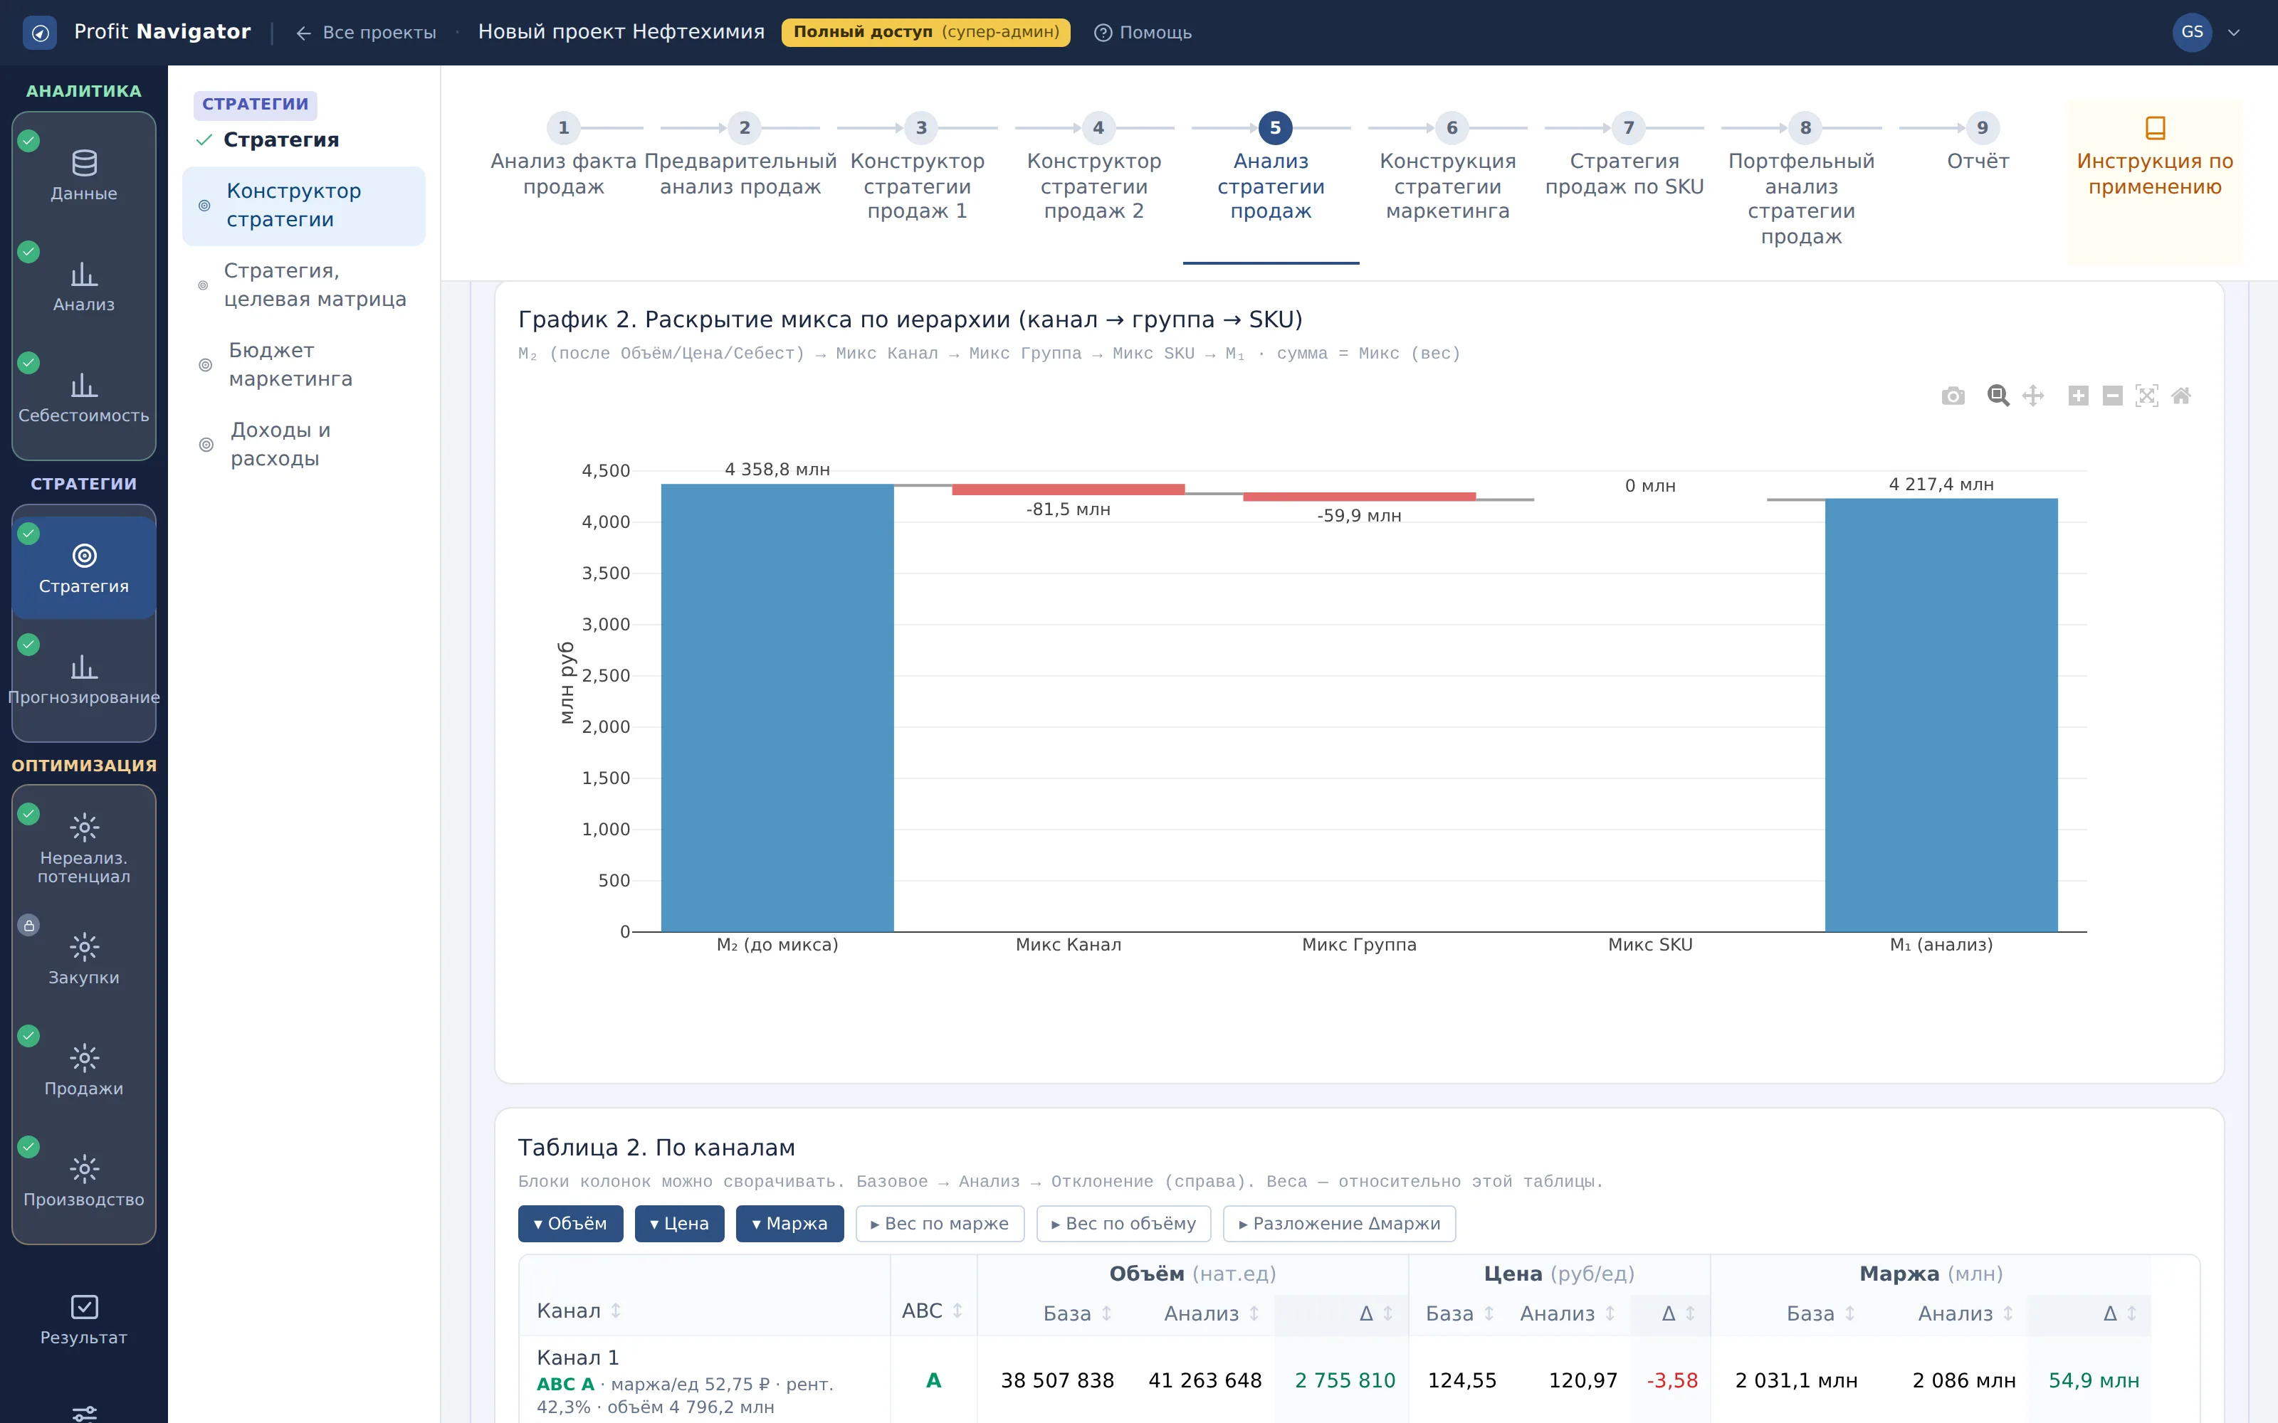Viewport: 2278px width, 1423px height.
Task: Open the Данные sidebar section
Action: click(84, 176)
